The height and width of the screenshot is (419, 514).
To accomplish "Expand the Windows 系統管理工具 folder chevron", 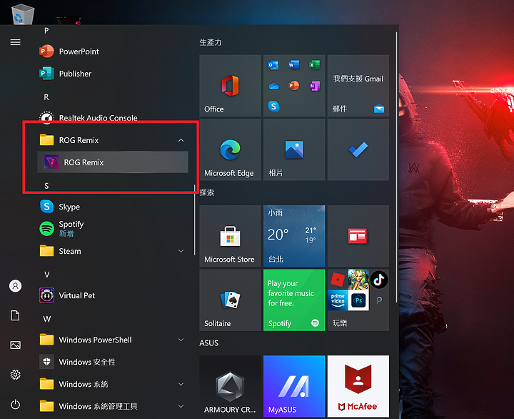I will pyautogui.click(x=181, y=406).
